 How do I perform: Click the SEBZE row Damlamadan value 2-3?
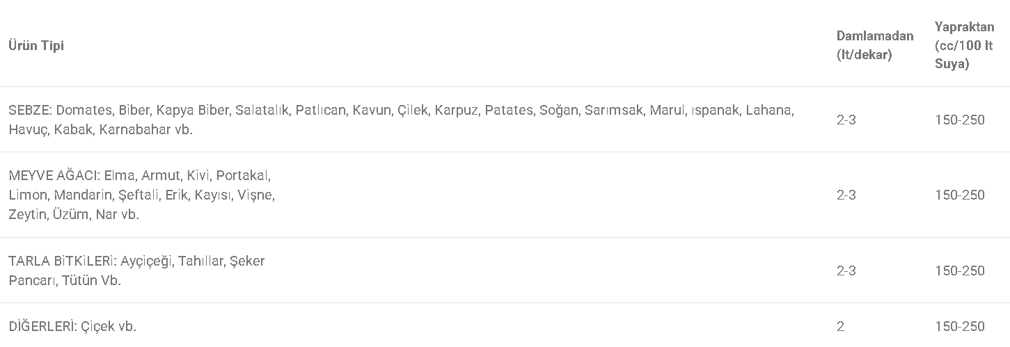click(846, 120)
